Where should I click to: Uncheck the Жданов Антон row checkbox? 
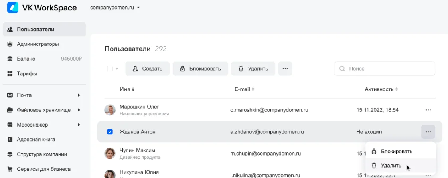click(110, 132)
